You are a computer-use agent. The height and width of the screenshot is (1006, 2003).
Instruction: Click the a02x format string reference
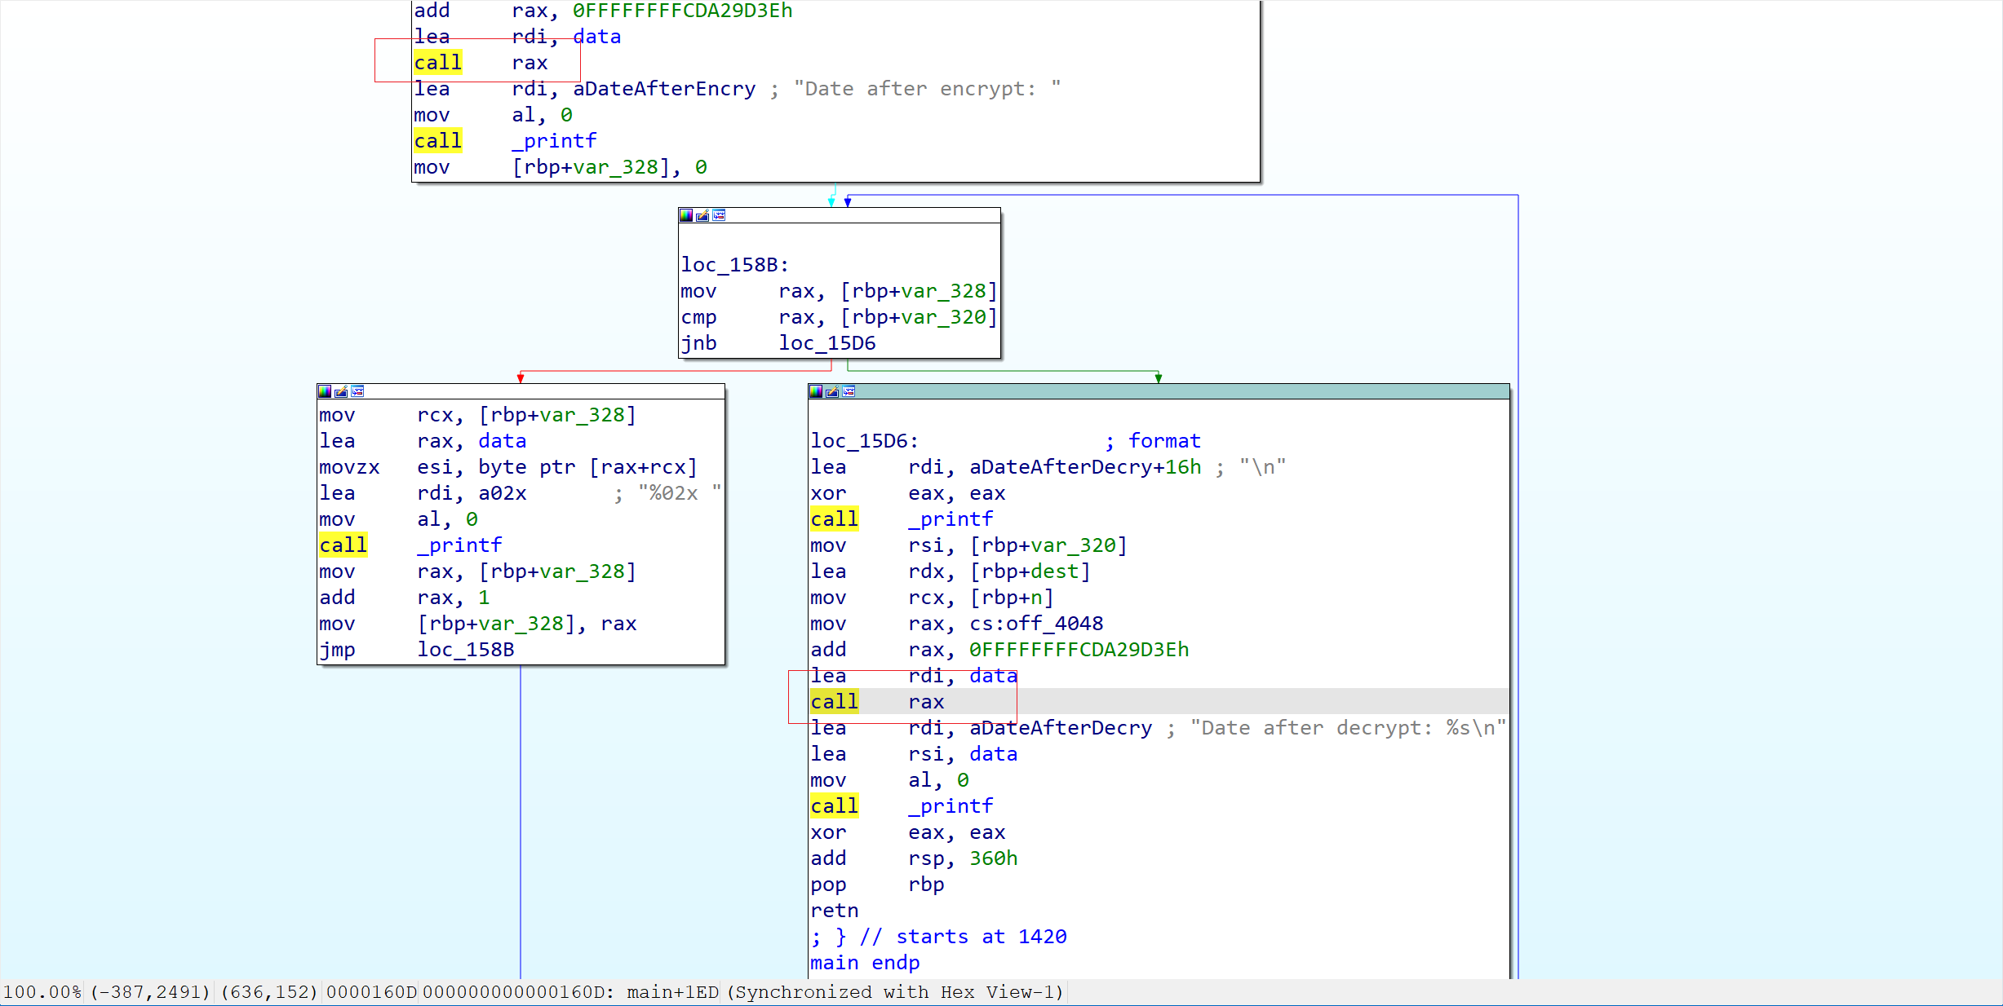click(503, 493)
